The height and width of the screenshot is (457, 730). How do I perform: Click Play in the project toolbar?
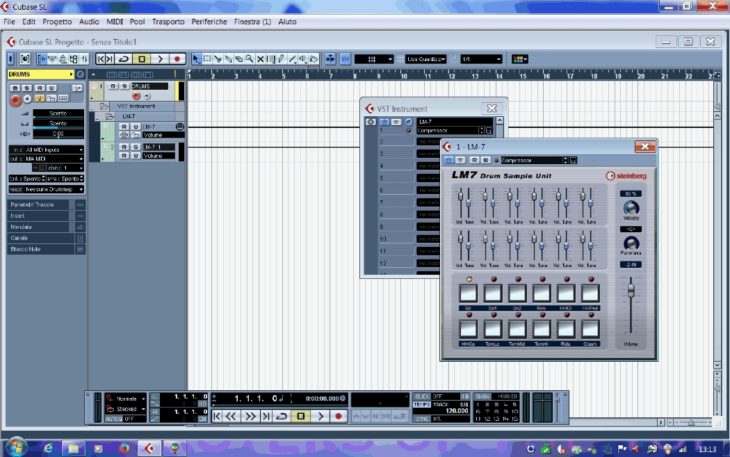tap(160, 59)
